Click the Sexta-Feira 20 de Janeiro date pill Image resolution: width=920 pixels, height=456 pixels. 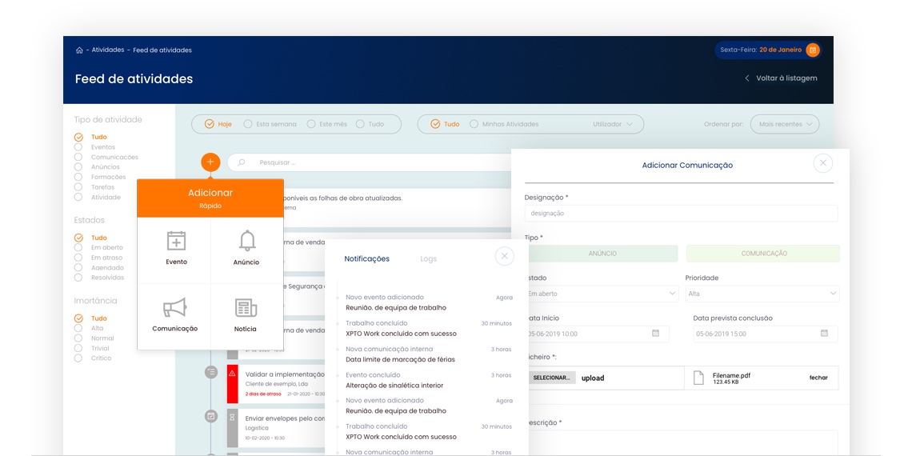(x=768, y=50)
